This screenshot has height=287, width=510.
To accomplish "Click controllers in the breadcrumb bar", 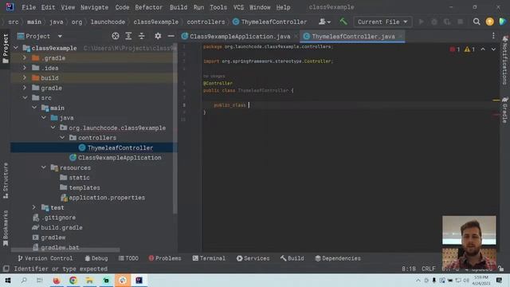I will coord(206,22).
